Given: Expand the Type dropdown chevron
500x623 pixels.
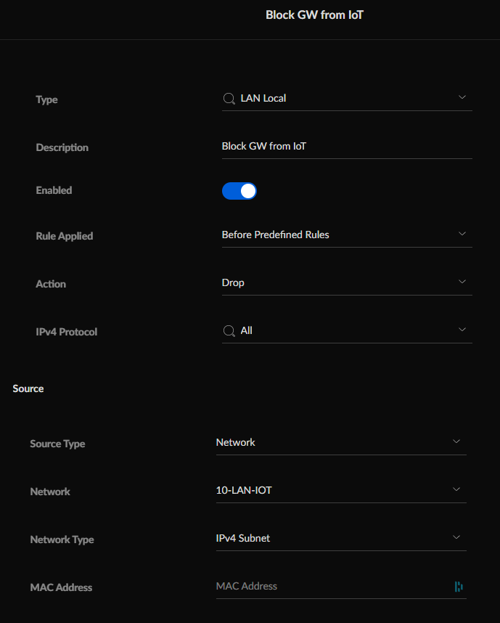Looking at the screenshot, I should (462, 97).
